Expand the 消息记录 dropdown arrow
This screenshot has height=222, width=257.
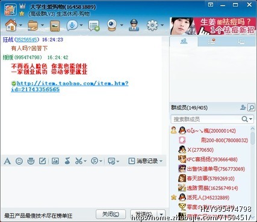click(x=161, y=161)
